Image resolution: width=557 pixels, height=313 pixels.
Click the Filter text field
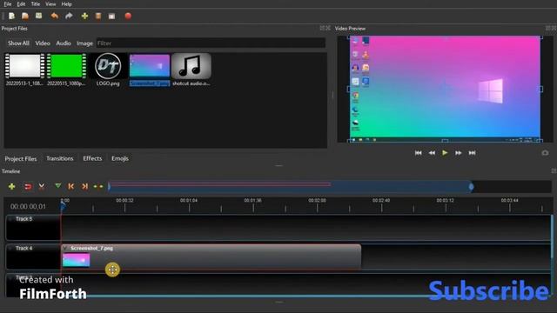(211, 43)
